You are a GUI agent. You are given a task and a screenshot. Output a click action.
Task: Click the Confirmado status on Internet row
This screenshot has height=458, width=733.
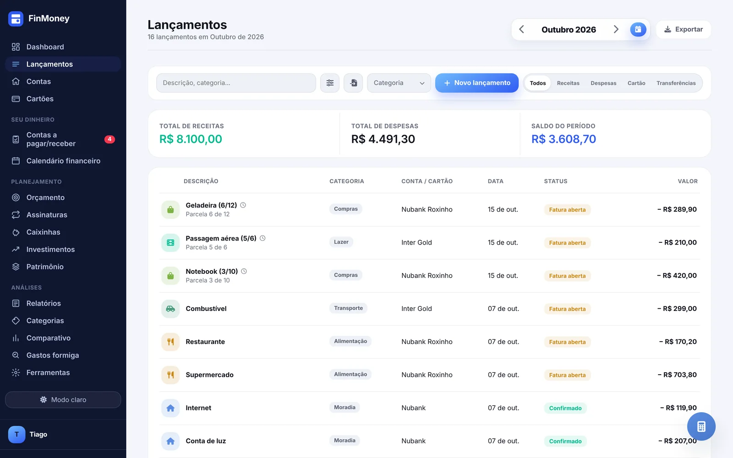pos(565,408)
